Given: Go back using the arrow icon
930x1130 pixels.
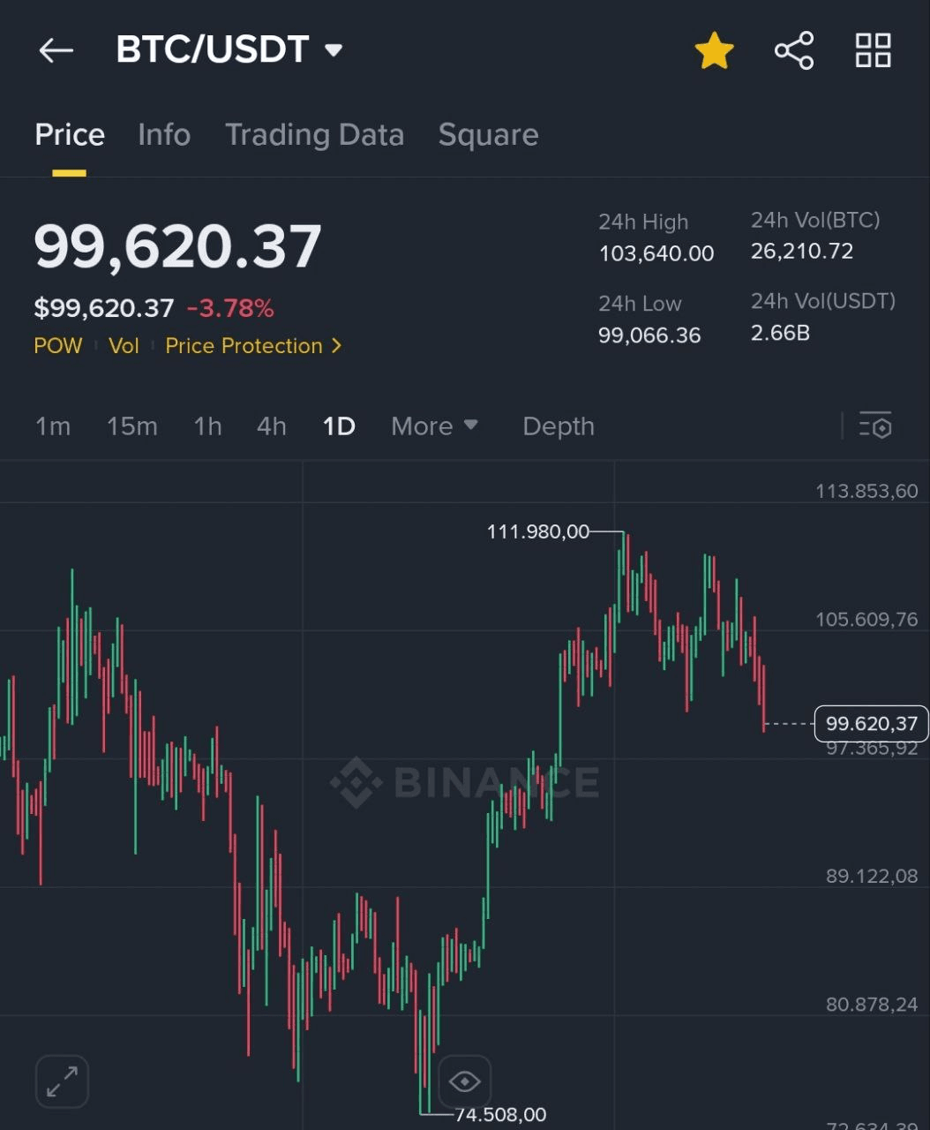Looking at the screenshot, I should [56, 50].
